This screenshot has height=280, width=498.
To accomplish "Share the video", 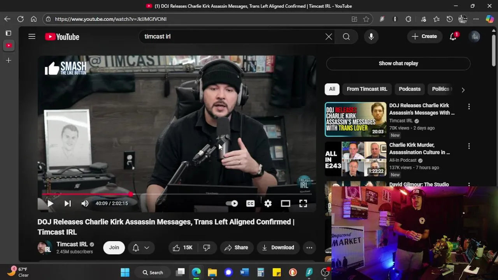I will 237,248.
